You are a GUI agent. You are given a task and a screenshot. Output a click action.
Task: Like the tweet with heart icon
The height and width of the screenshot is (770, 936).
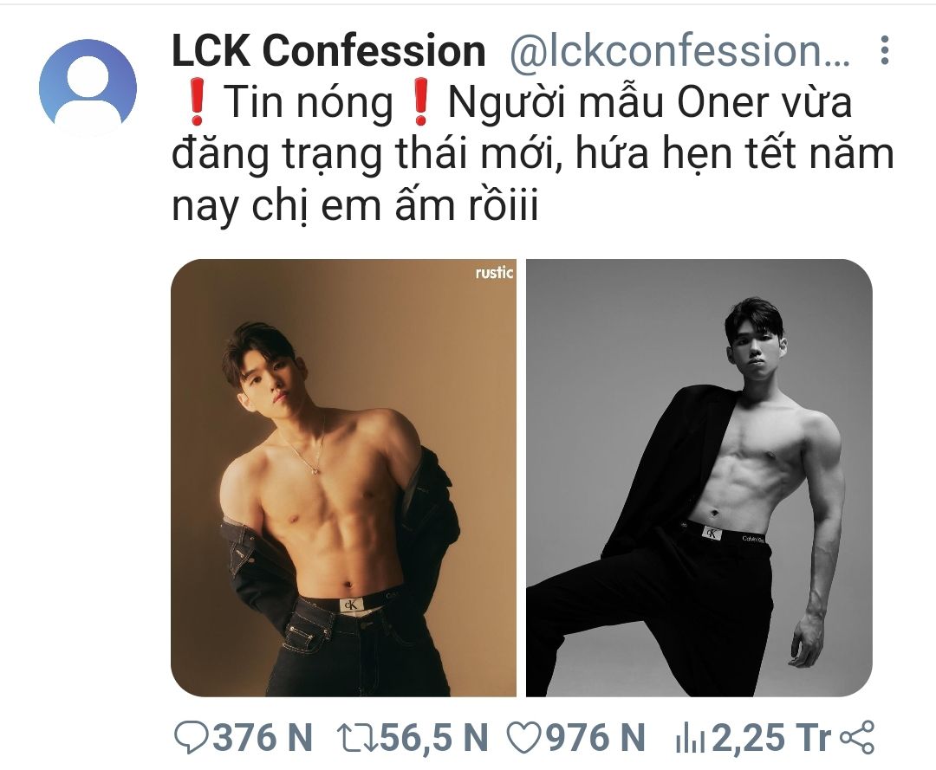click(x=523, y=738)
